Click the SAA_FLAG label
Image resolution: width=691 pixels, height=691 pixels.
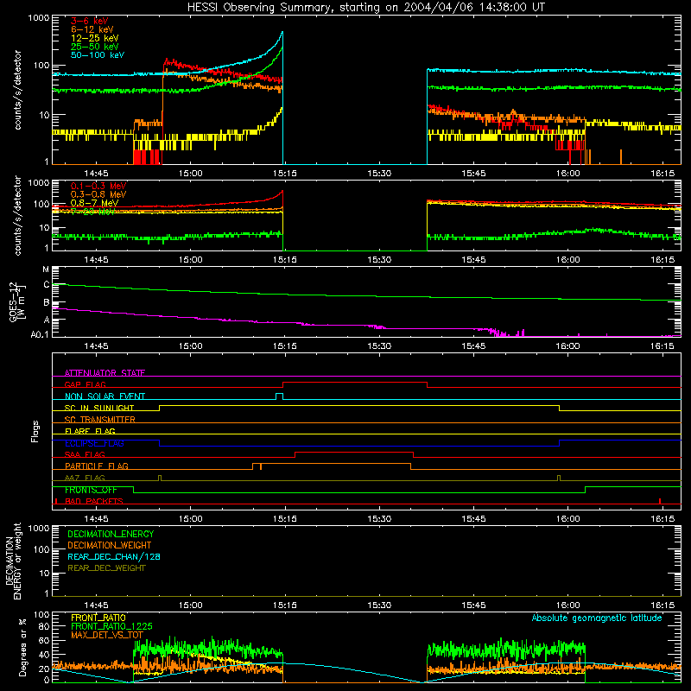[x=85, y=454]
